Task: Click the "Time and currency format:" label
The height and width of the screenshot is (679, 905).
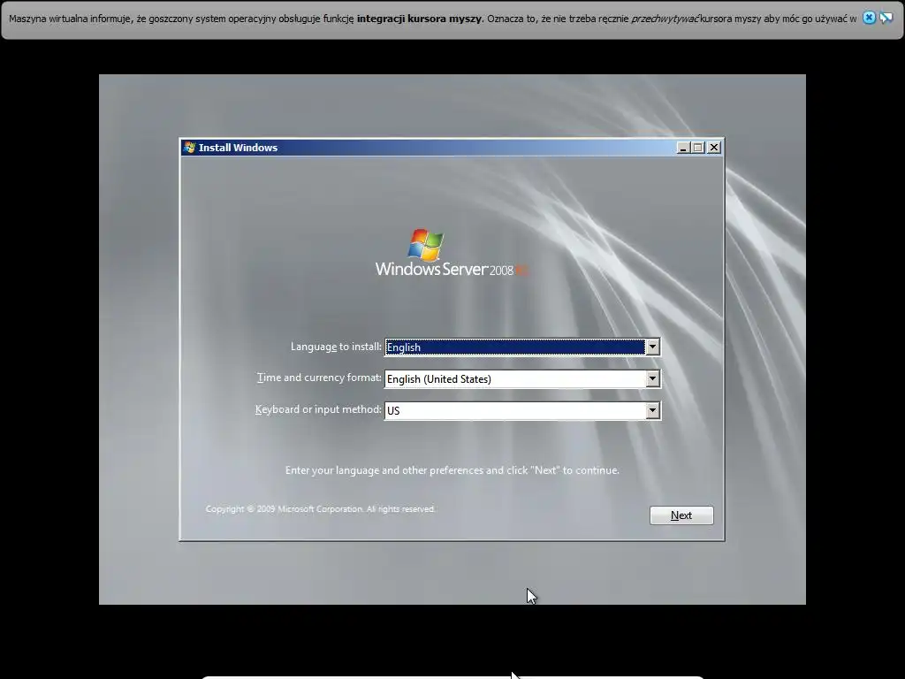Action: coord(319,378)
